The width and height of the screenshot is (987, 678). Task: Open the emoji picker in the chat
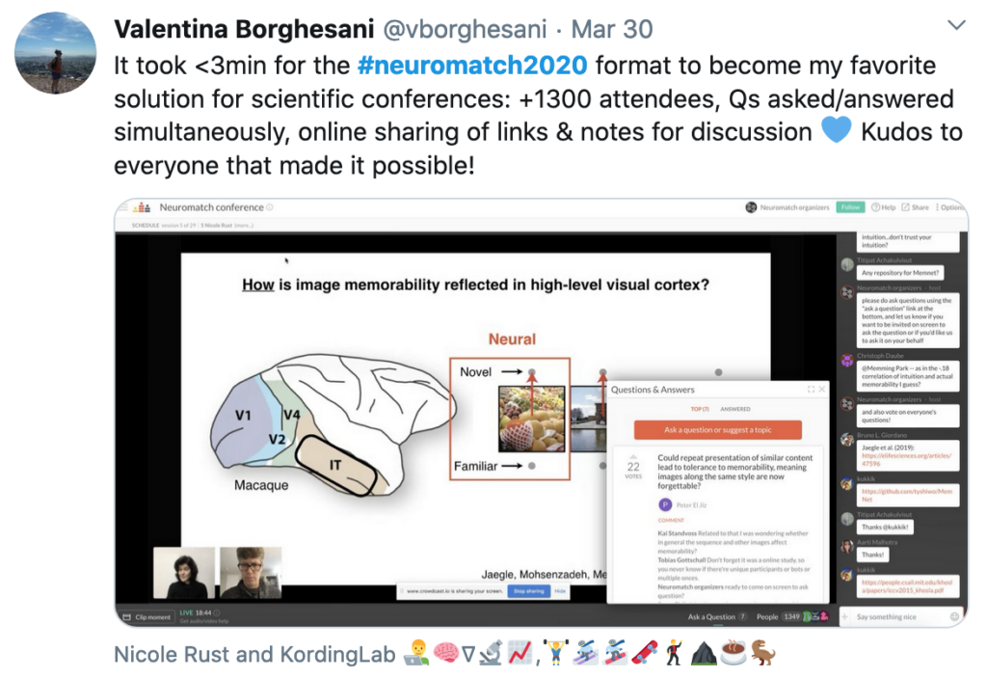pos(955,617)
